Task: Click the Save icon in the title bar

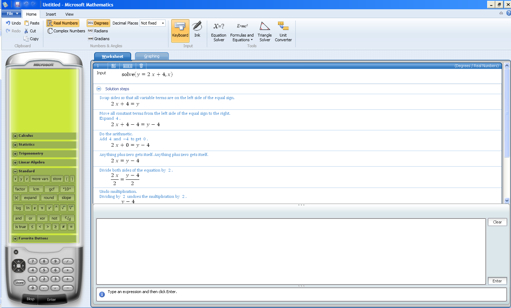Action: (17, 4)
